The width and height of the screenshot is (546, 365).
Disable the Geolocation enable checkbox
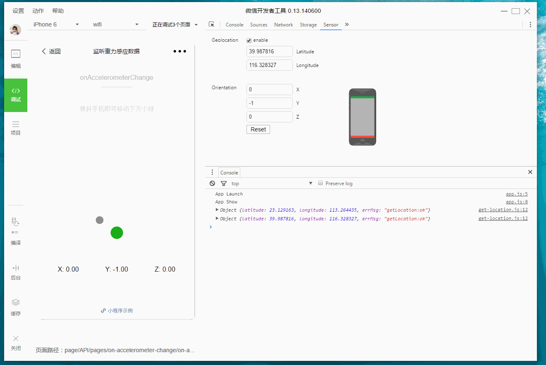point(249,41)
